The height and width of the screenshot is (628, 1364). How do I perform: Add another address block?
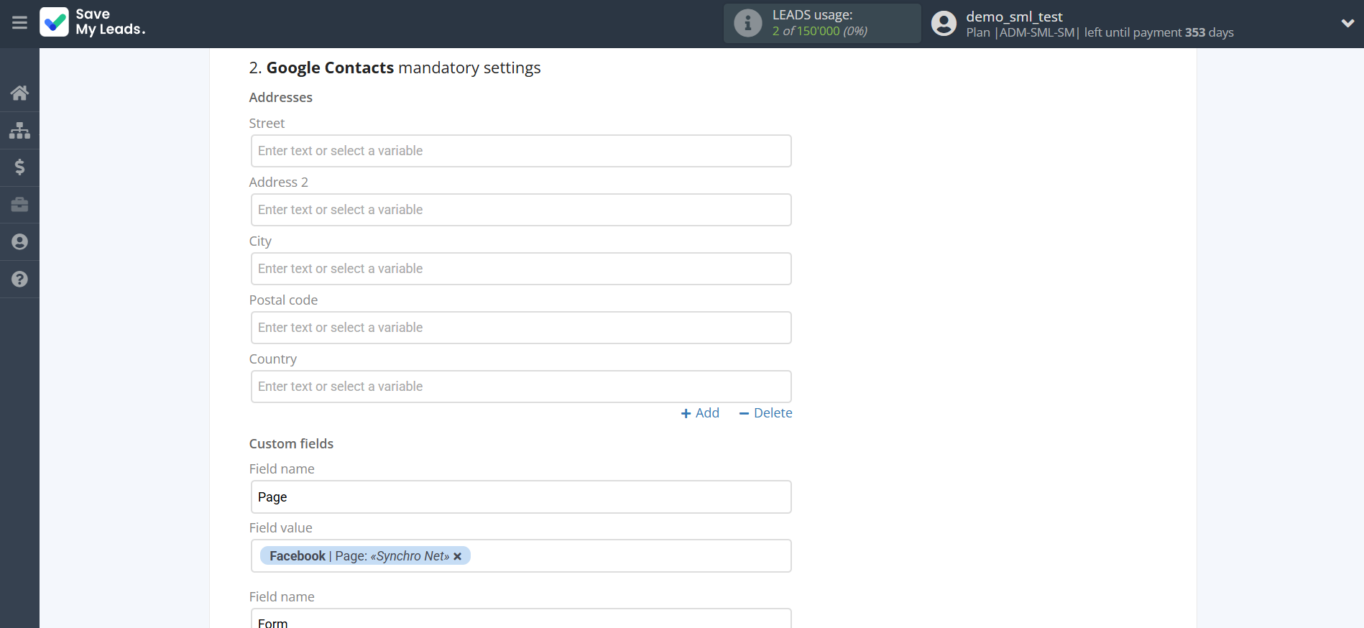pos(700,413)
